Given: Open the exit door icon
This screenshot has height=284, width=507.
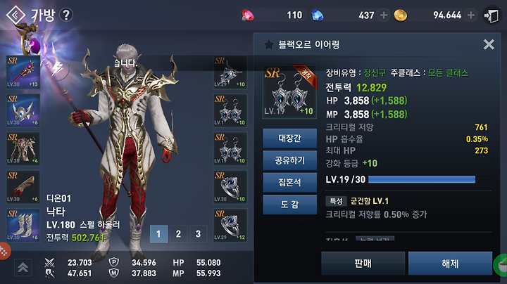Looking at the screenshot, I should (492, 15).
